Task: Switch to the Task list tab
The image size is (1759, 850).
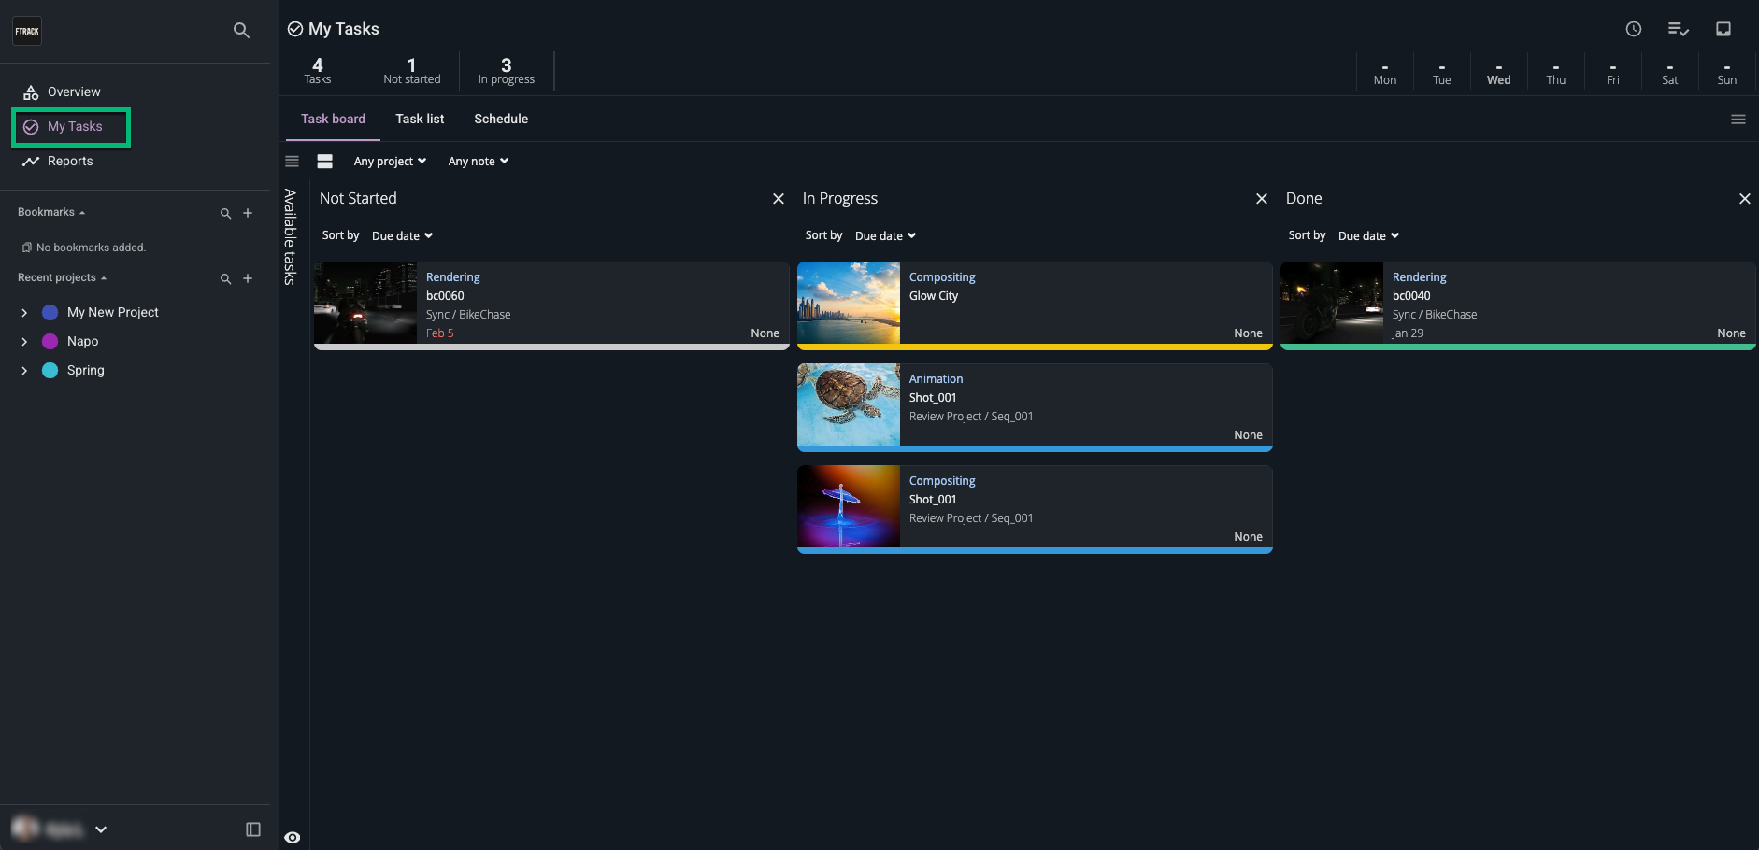Action: pos(420,119)
